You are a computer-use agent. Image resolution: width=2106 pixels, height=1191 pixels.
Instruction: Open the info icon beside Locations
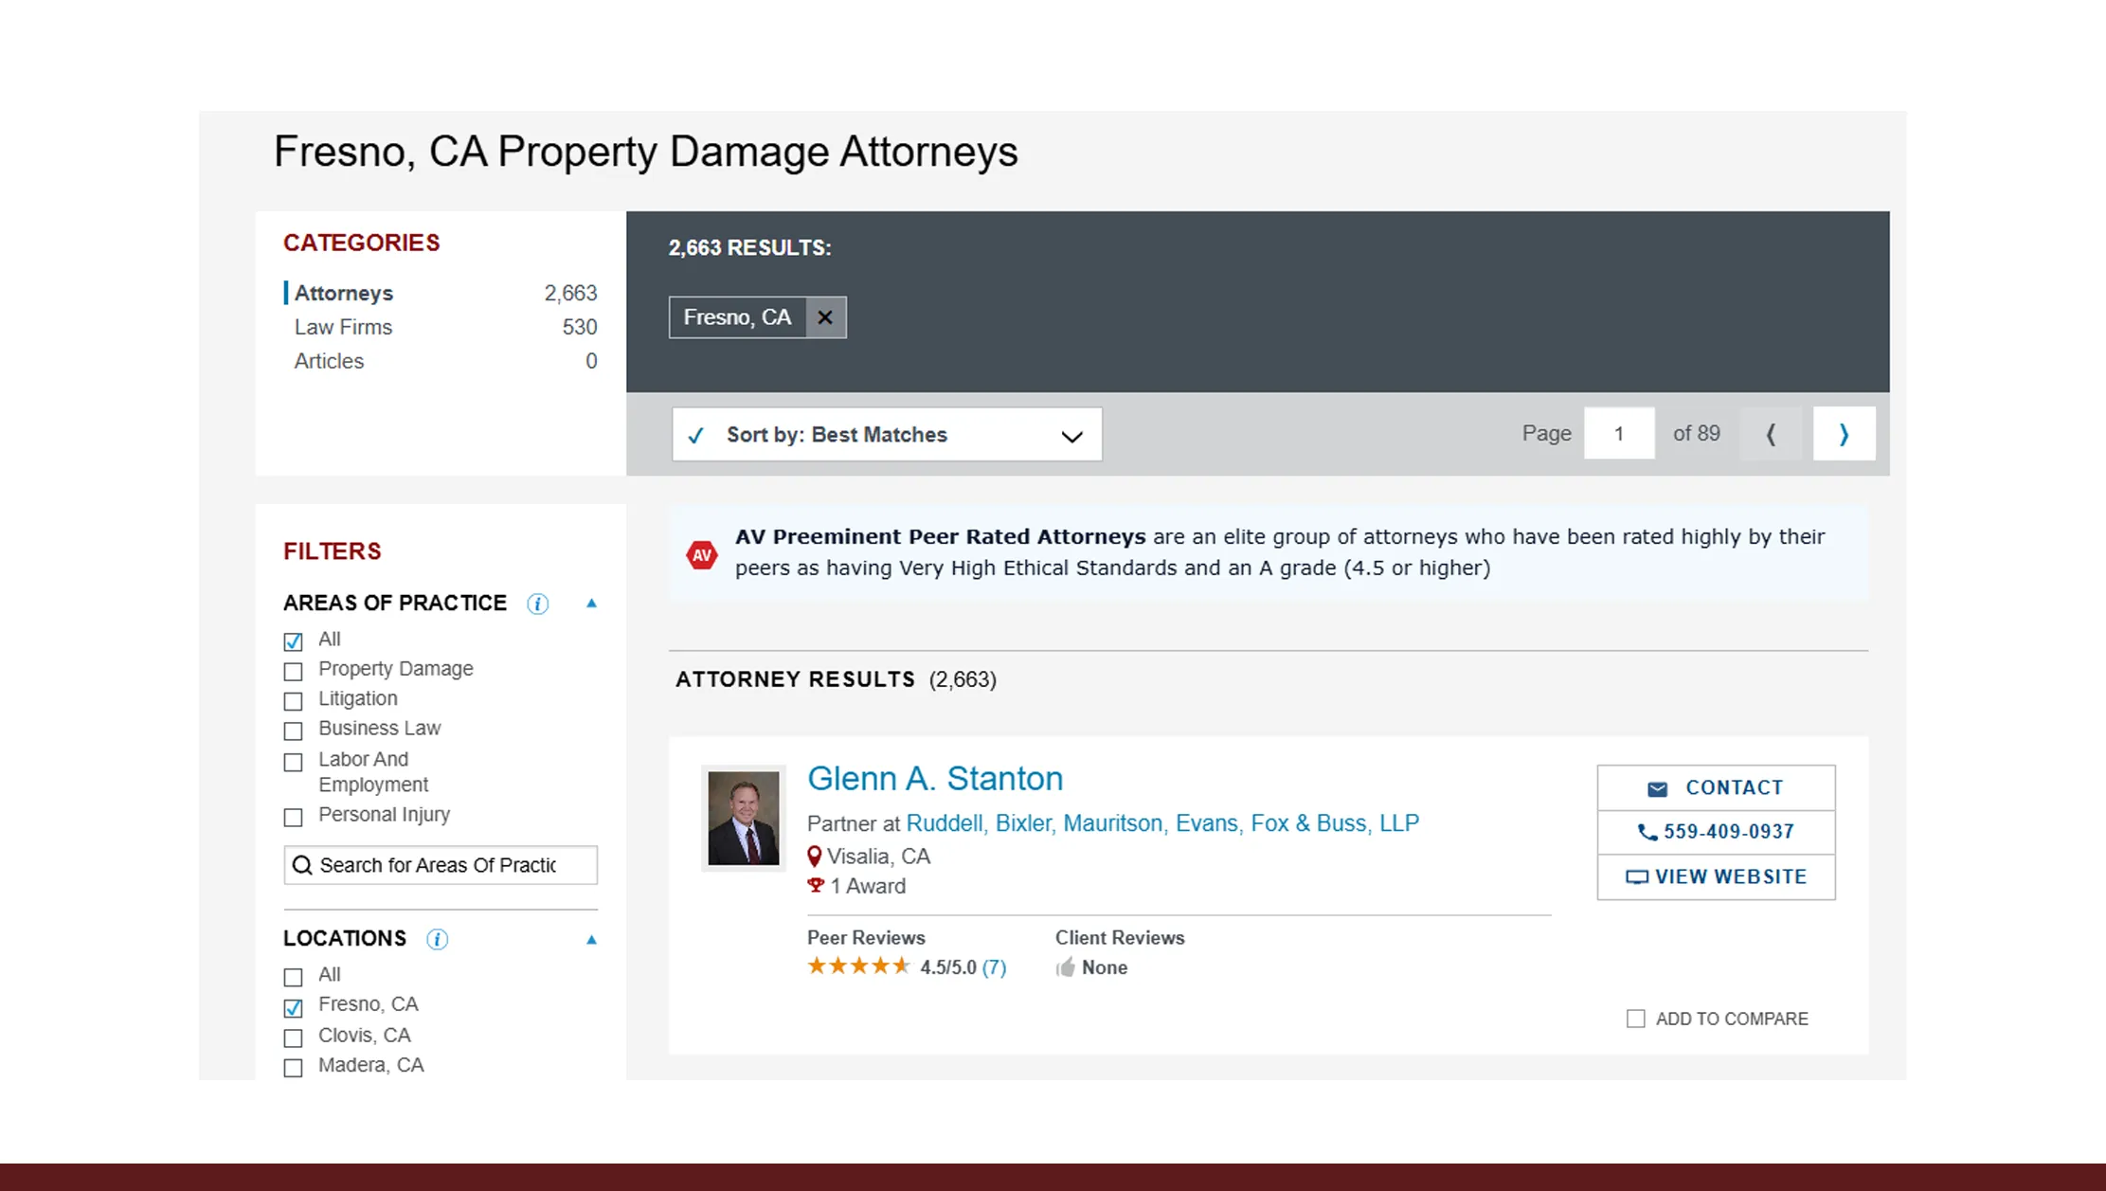(x=437, y=939)
